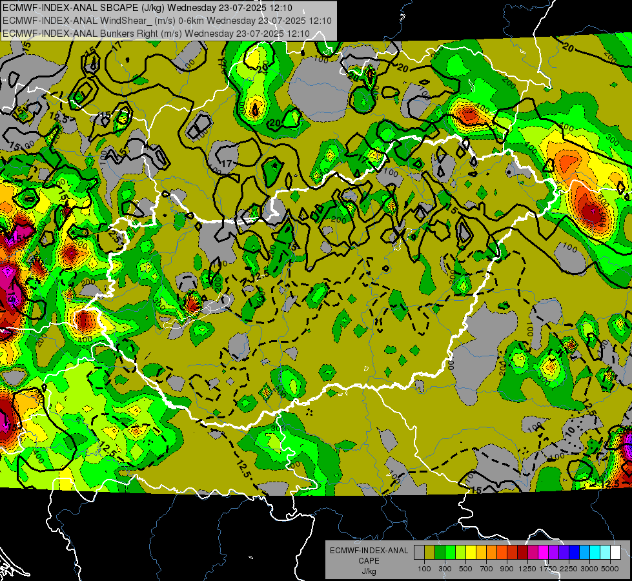
Task: Click the cyan legend swatch
Action: click(595, 553)
